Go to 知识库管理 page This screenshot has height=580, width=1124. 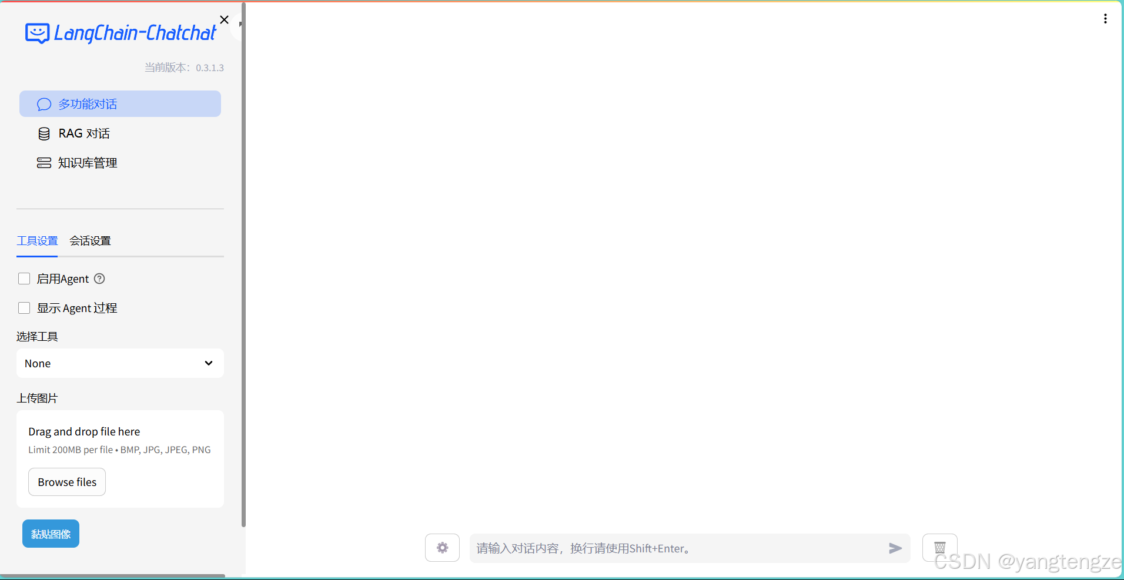[120, 163]
